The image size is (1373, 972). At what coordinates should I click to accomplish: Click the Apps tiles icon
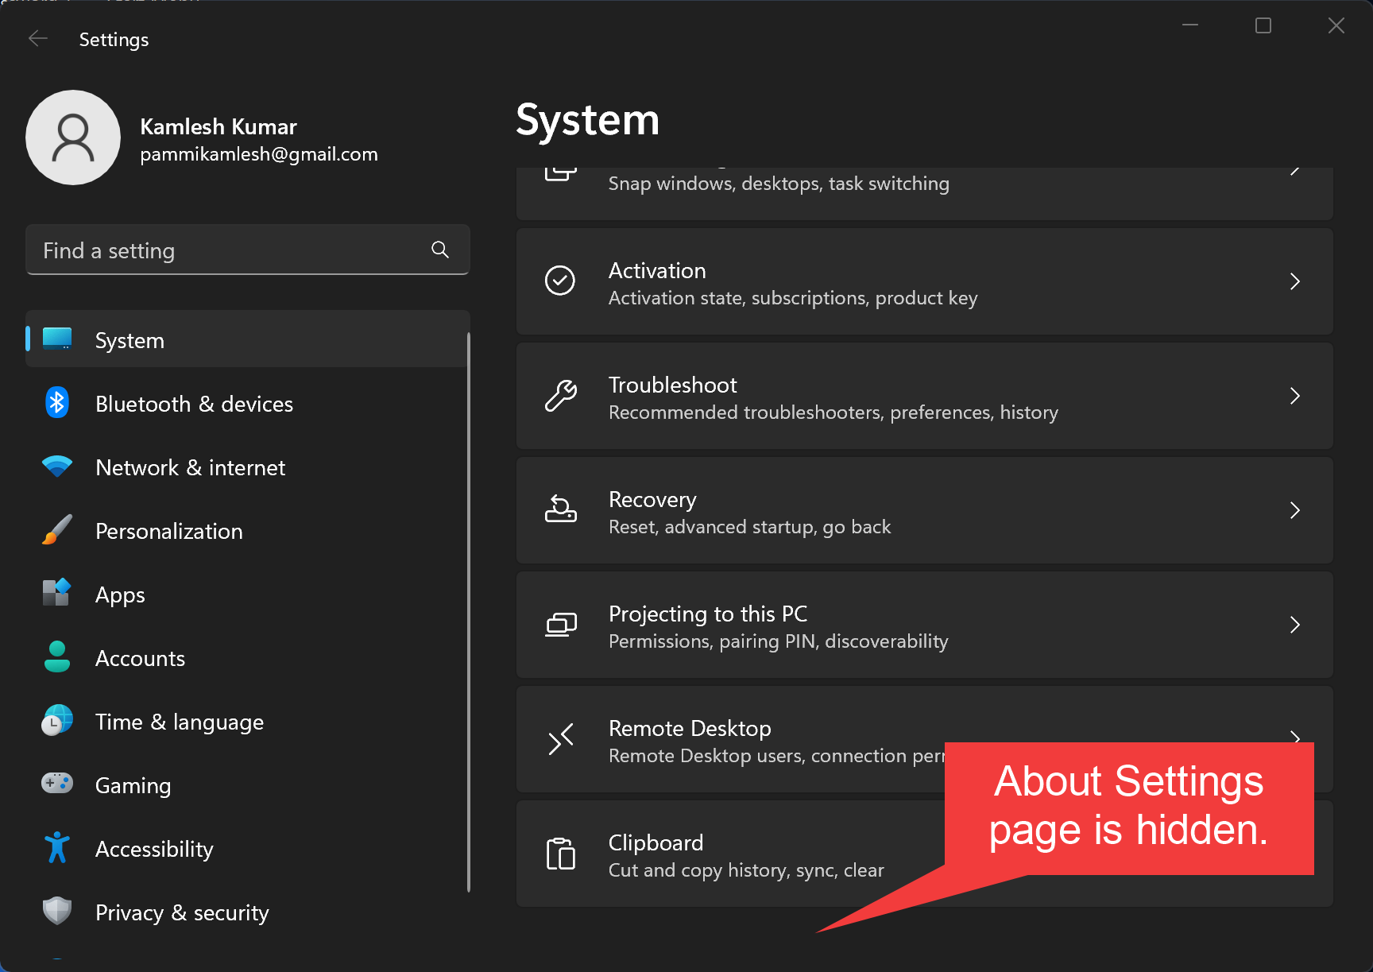tap(57, 593)
